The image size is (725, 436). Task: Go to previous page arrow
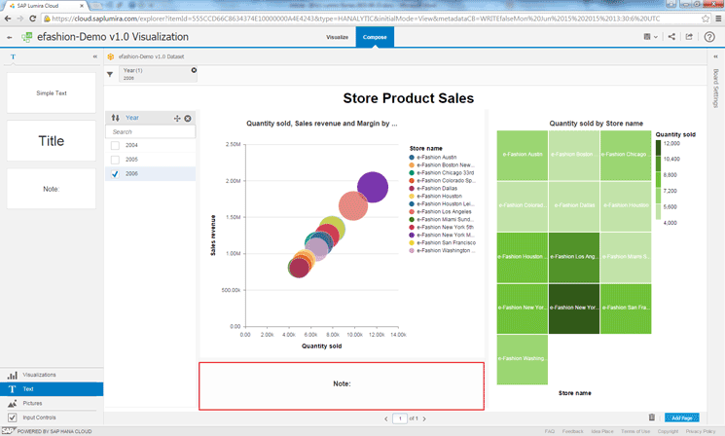click(386, 418)
